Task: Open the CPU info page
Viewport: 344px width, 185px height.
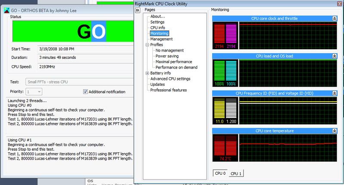Action: (x=158, y=28)
